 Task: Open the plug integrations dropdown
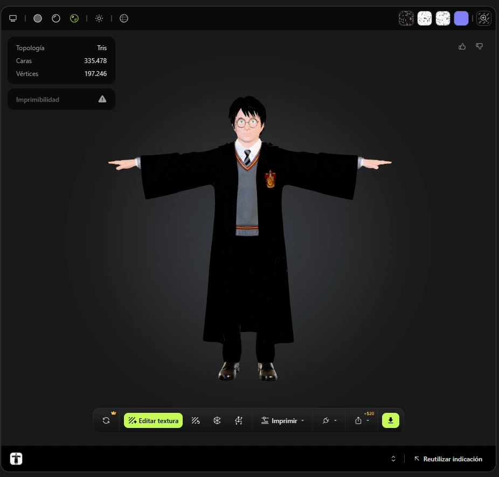(329, 420)
